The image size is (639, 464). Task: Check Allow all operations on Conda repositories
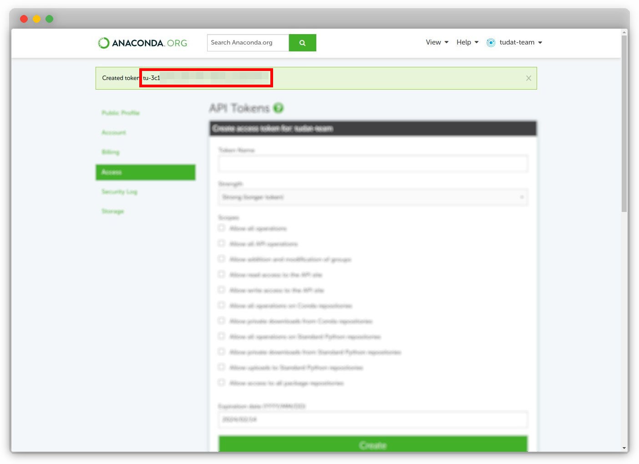click(222, 305)
